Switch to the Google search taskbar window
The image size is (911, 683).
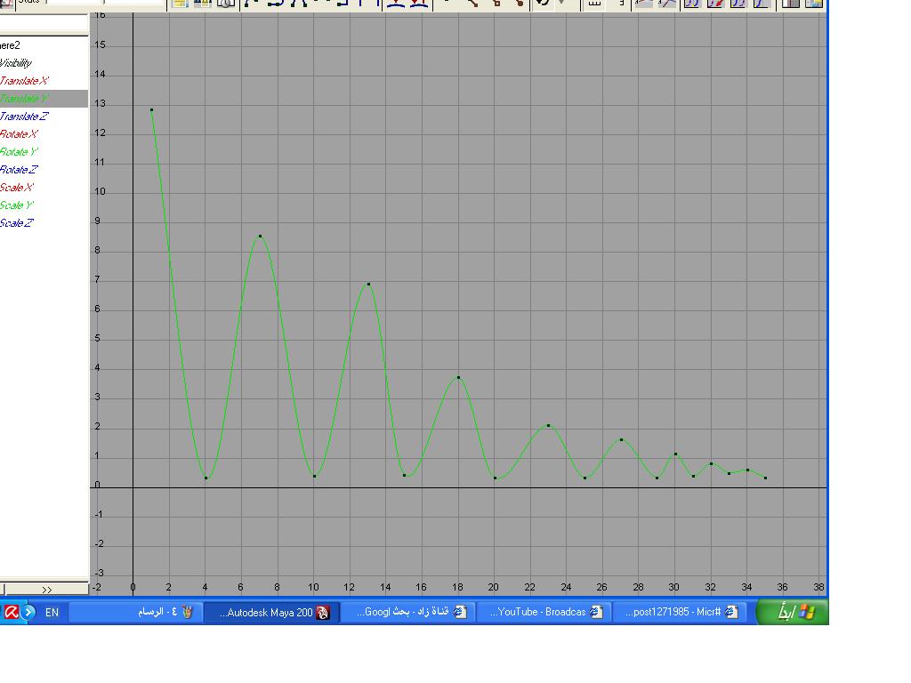pyautogui.click(x=407, y=612)
